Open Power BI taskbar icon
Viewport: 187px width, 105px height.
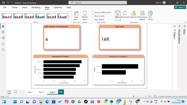tap(124, 101)
